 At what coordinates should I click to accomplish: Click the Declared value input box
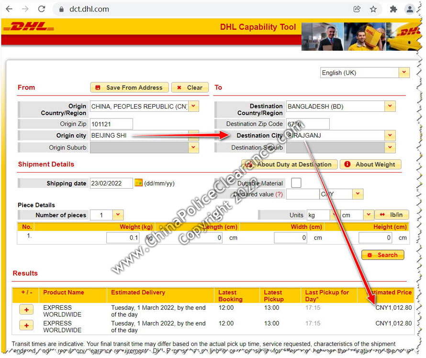coord(303,194)
